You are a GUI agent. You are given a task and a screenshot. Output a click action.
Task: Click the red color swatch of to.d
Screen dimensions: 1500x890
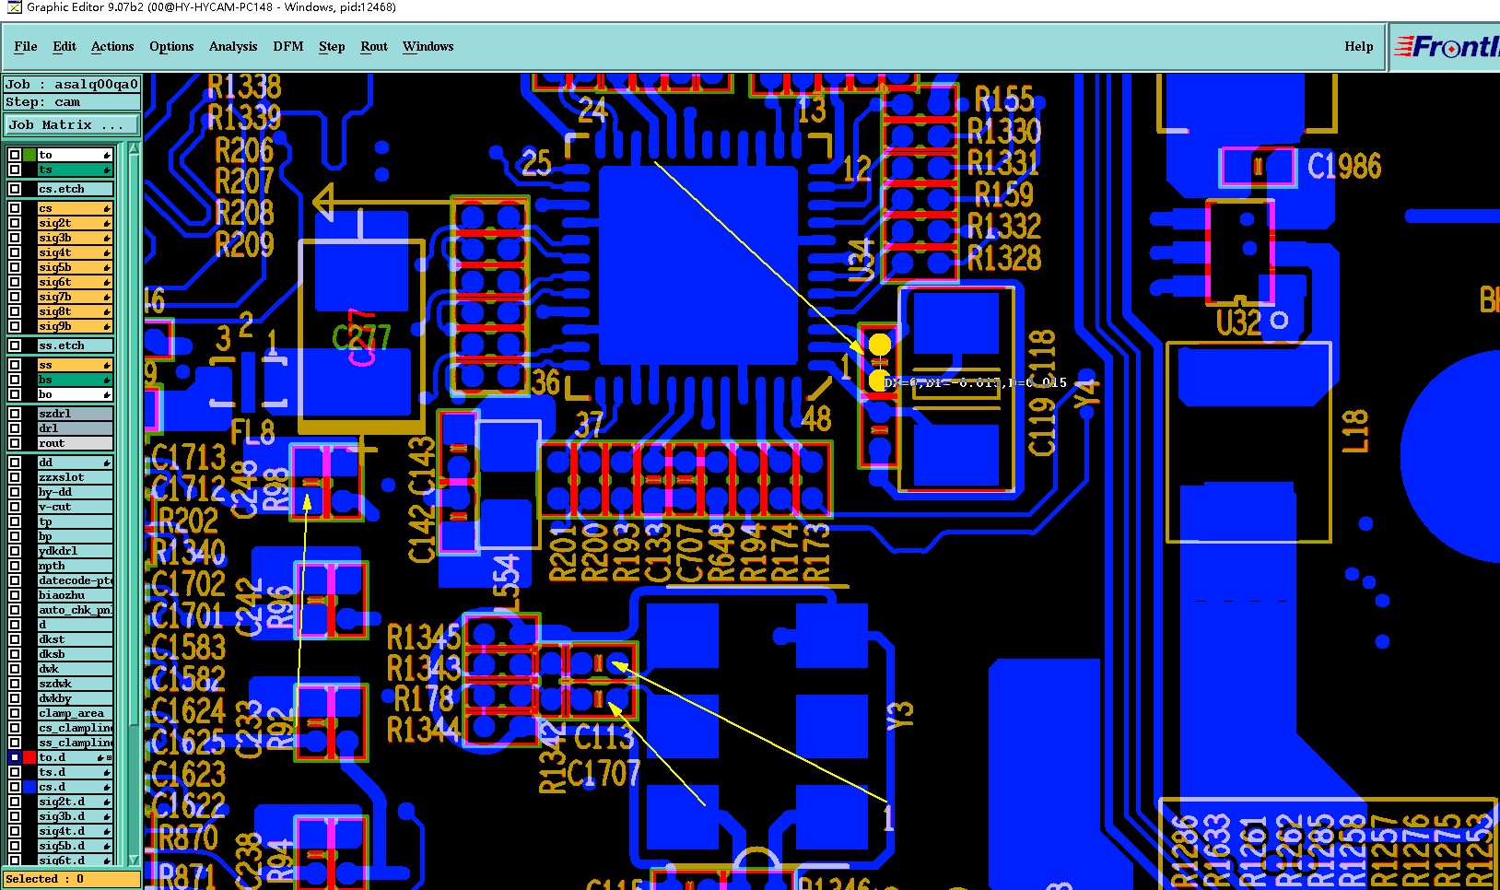[x=29, y=757]
